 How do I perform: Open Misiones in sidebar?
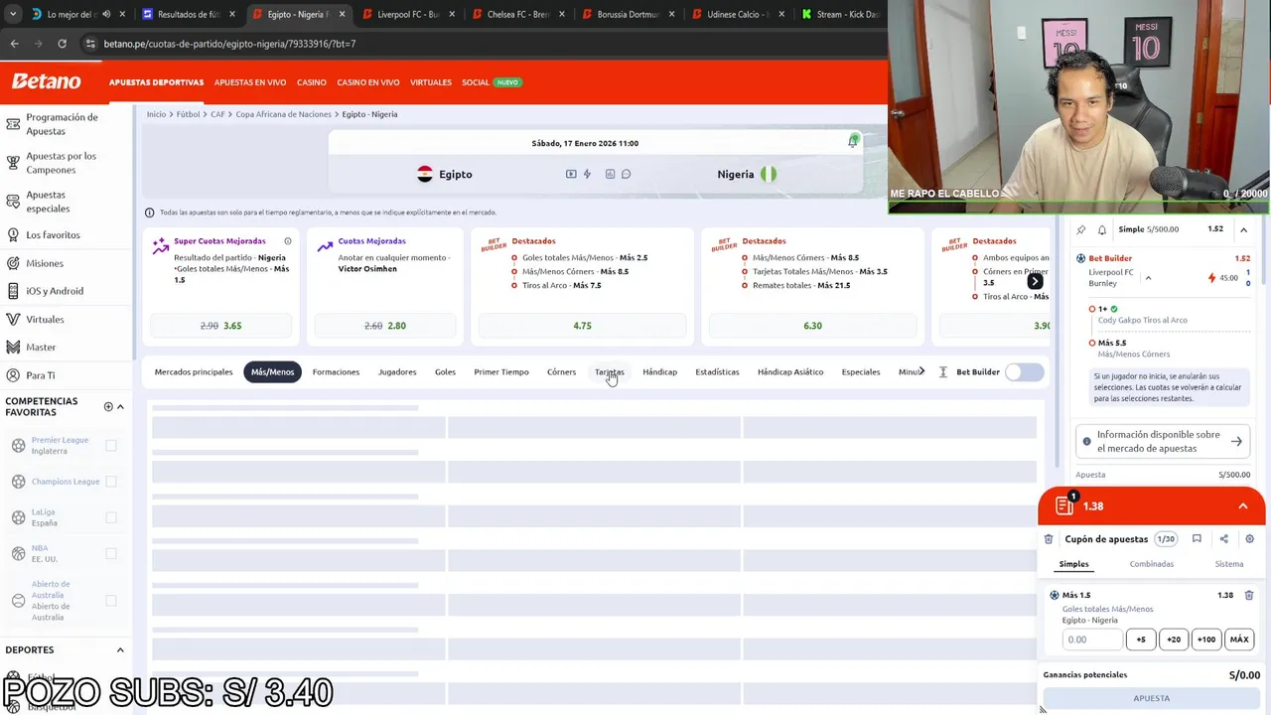[45, 263]
